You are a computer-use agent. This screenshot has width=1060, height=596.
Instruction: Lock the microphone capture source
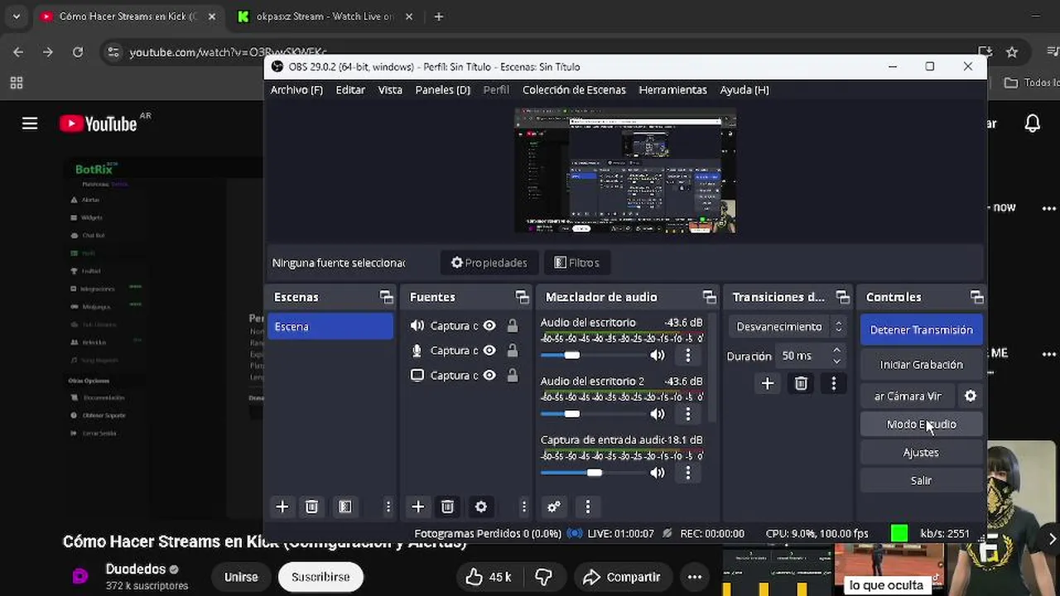coord(513,351)
